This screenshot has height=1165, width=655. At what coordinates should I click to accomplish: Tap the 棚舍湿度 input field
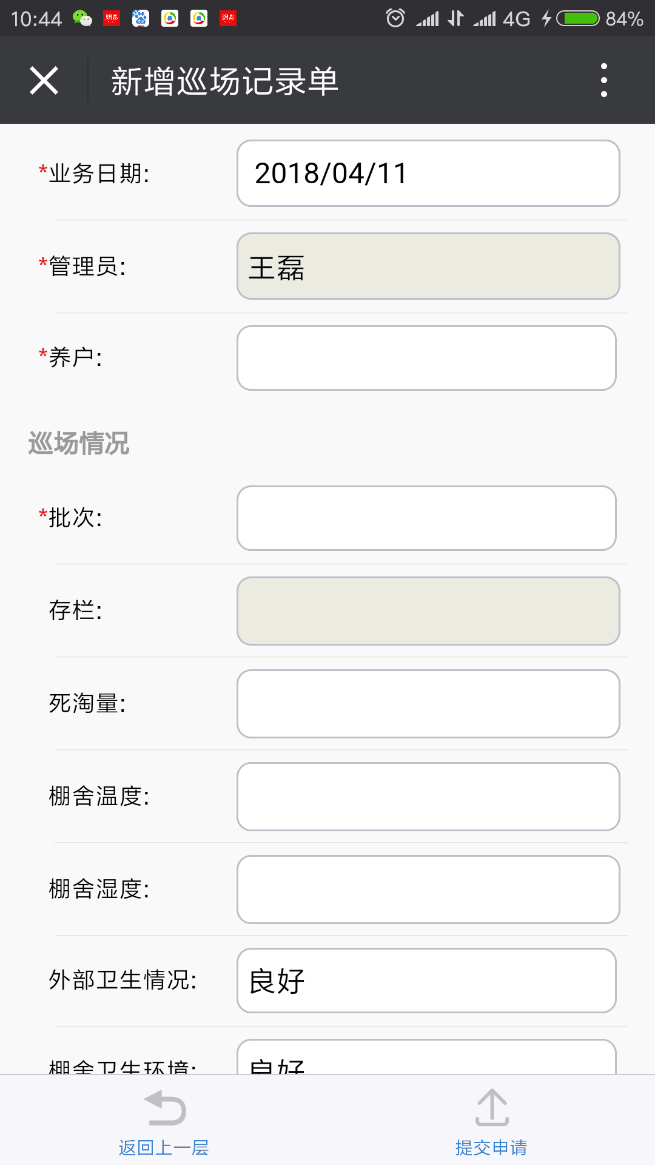pyautogui.click(x=428, y=890)
